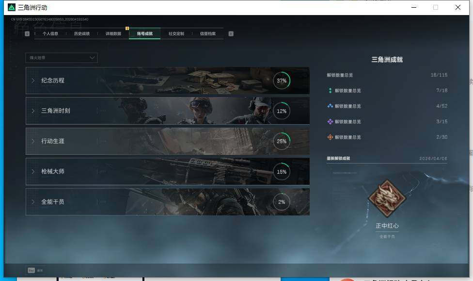Click the Esc key icon at bottom left
The width and height of the screenshot is (473, 281).
pyautogui.click(x=32, y=270)
